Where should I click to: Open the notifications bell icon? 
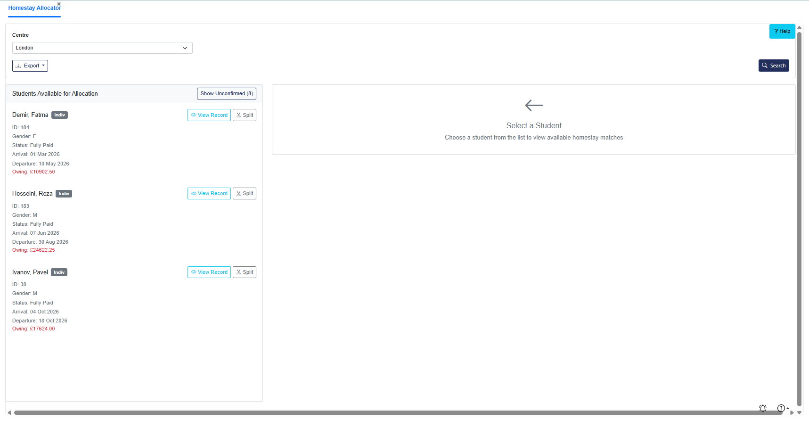(763, 408)
